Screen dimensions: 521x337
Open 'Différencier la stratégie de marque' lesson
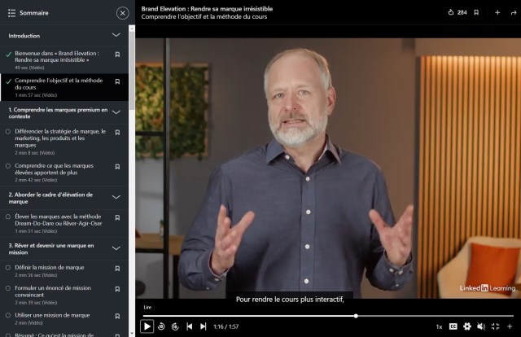[55, 138]
